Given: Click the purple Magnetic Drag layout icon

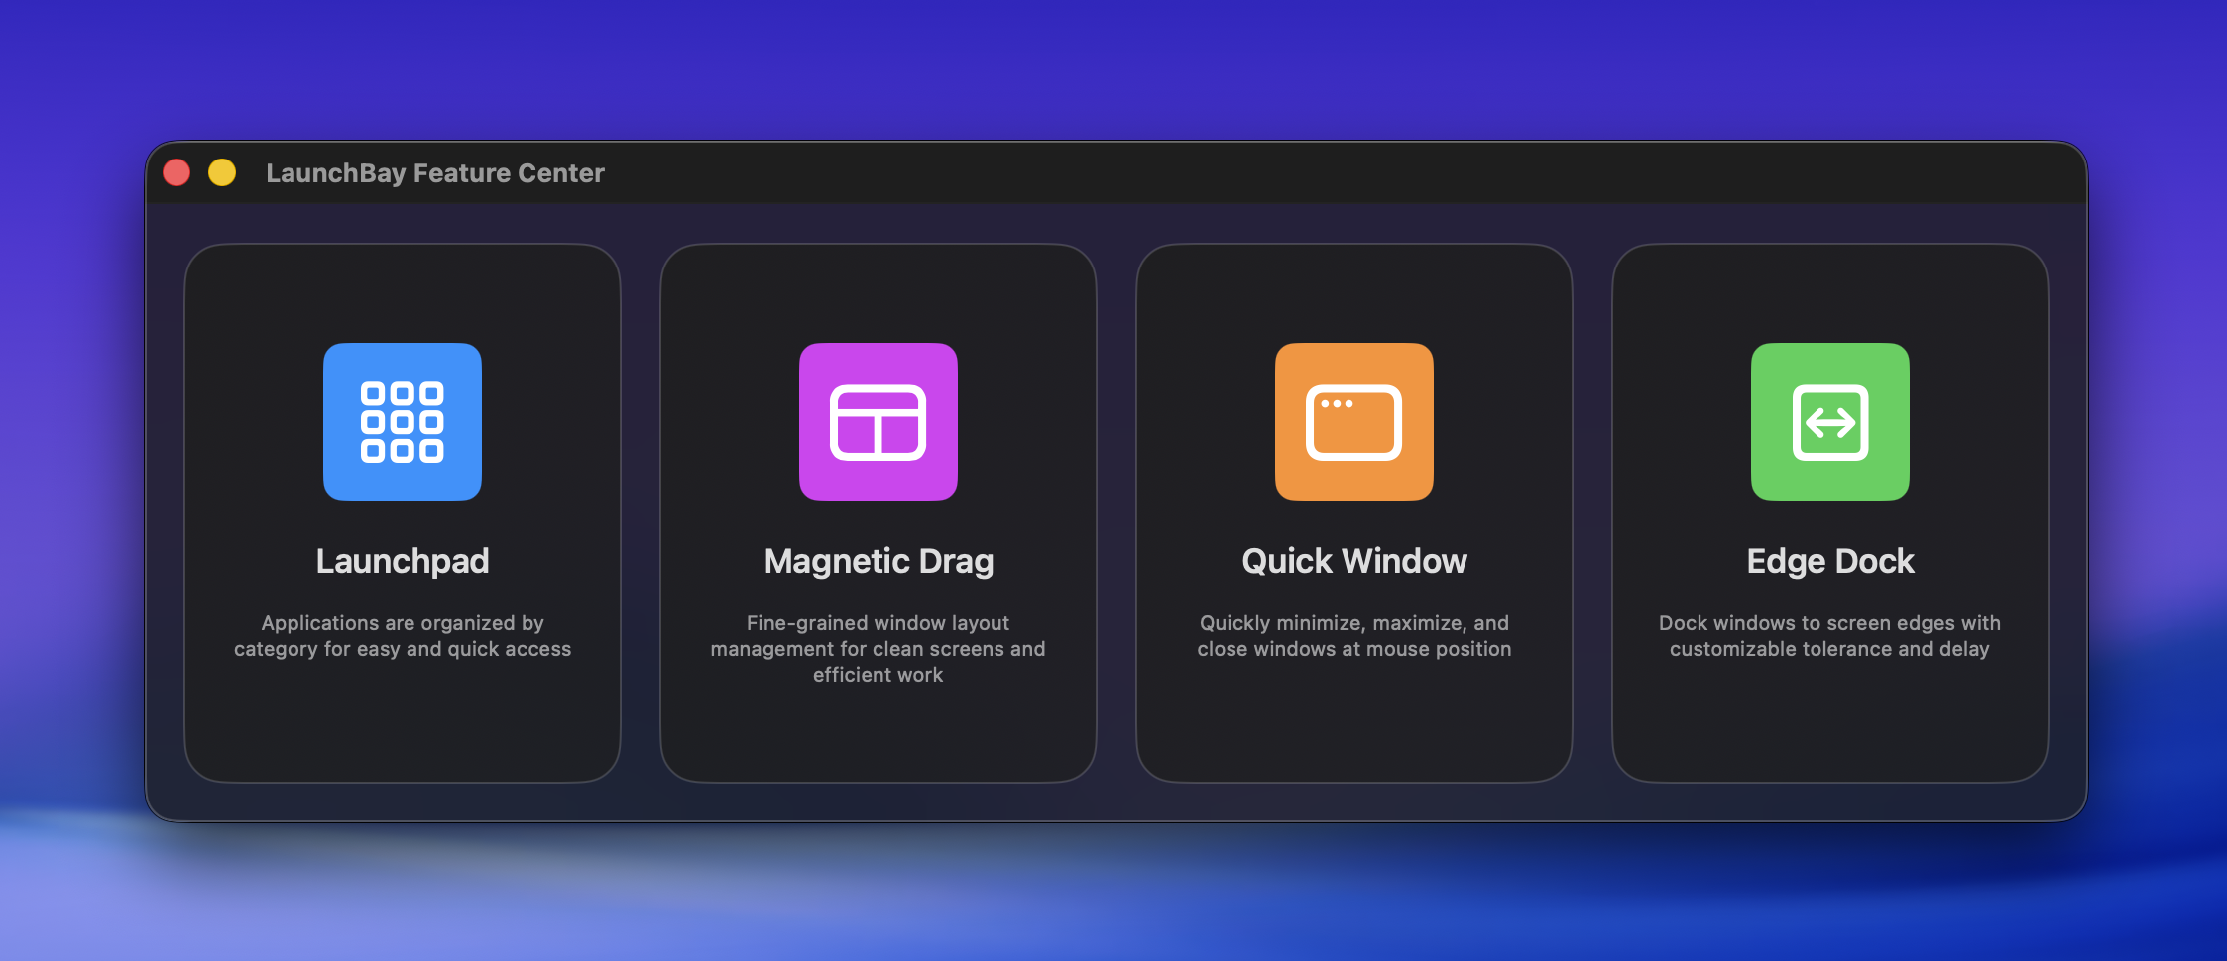Looking at the screenshot, I should tap(879, 422).
